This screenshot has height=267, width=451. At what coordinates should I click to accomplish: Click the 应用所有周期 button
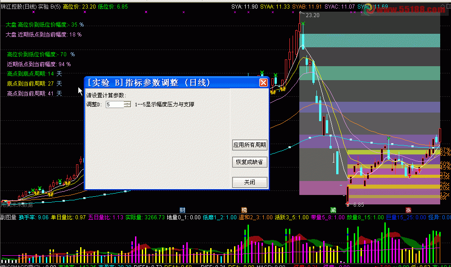pyautogui.click(x=250, y=145)
